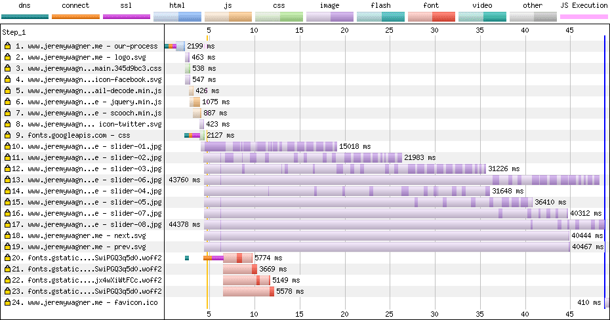Viewport: 610px width, 320px height.
Task: Click the dns color swatch in legend
Action: click(x=24, y=16)
